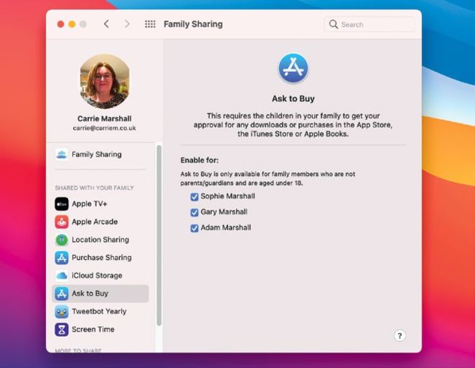This screenshot has width=475, height=368.
Task: Click the Purchase Sharing icon
Action: pos(61,258)
